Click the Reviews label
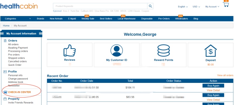Image resolution: width=234 pixels, height=105 pixels. click(x=70, y=60)
